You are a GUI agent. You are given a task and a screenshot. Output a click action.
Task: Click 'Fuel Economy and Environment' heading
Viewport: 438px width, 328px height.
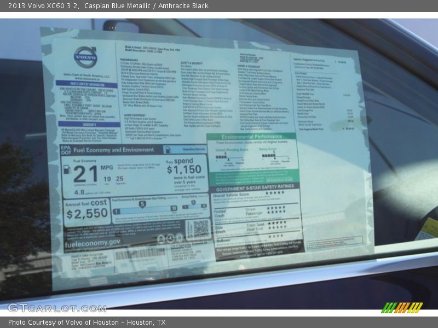tap(113, 150)
